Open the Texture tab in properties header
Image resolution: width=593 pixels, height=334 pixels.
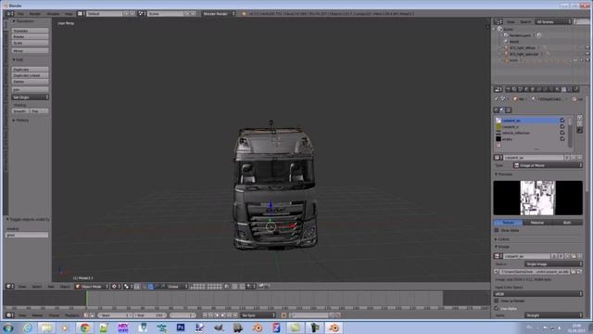click(x=563, y=90)
